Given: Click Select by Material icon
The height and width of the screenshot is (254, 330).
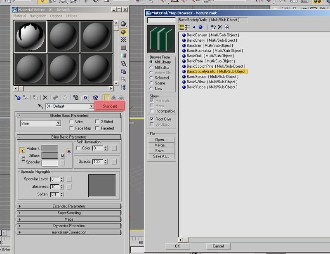Looking at the screenshot, I should tap(123, 79).
